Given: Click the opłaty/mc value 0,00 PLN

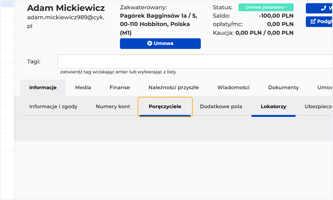Looking at the screenshot, I should click(280, 24).
